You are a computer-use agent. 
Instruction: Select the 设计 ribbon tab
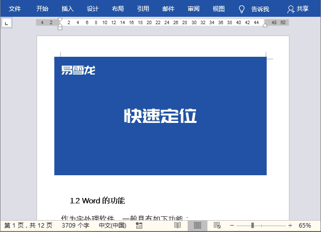click(93, 9)
